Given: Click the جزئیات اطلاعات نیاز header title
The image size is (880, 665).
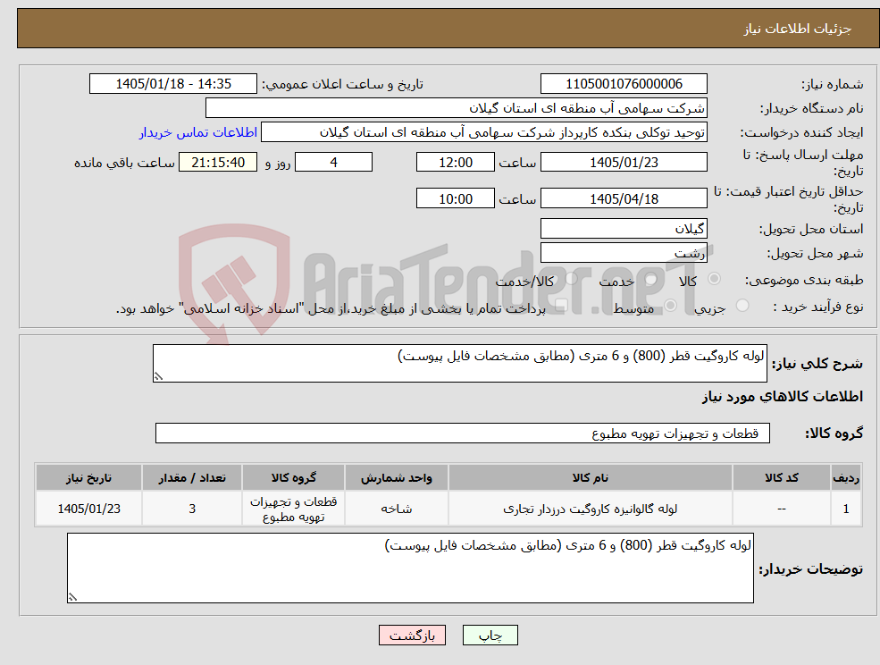Looking at the screenshot, I should 798,29.
